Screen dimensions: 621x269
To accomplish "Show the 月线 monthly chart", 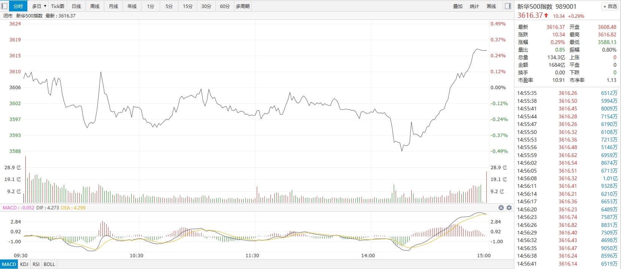I will tap(113, 6).
